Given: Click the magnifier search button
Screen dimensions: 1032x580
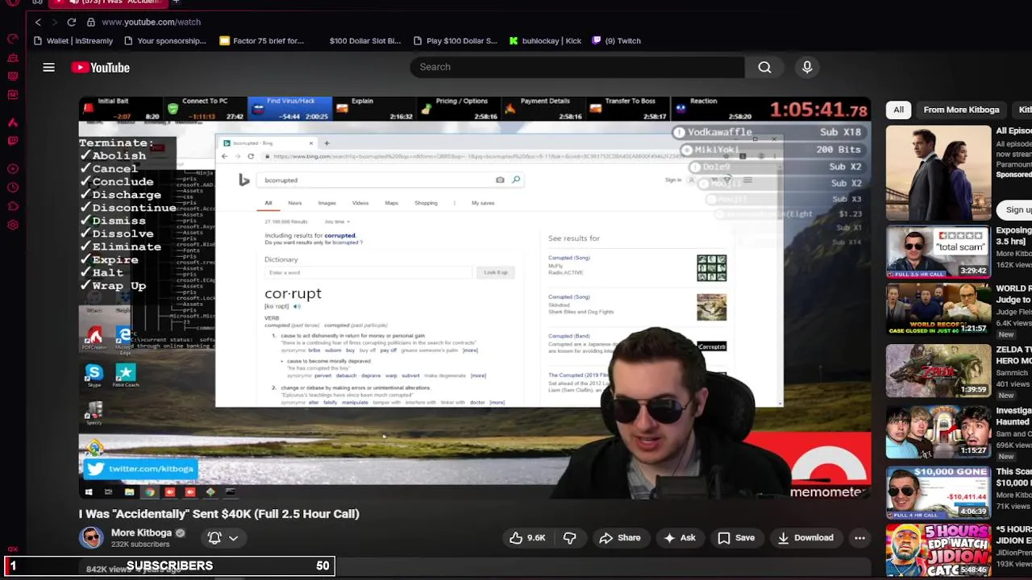Looking at the screenshot, I should (764, 67).
